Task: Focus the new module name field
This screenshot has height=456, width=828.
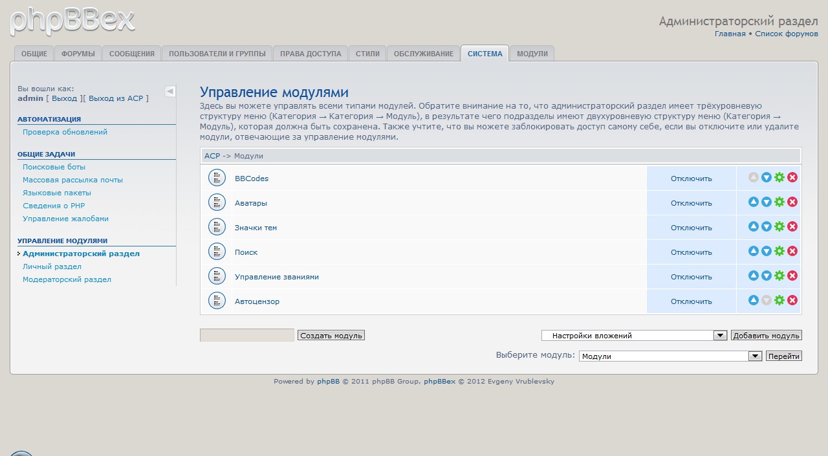Action: 246,335
